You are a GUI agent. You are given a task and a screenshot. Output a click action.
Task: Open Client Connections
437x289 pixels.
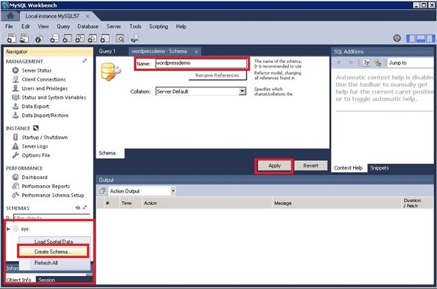pos(44,79)
